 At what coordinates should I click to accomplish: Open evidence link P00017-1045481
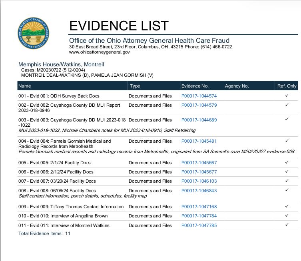(199, 141)
